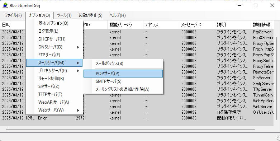Minimize the BlackJumboDog window
Screen dimensions: 280x141
(x=239, y=5)
